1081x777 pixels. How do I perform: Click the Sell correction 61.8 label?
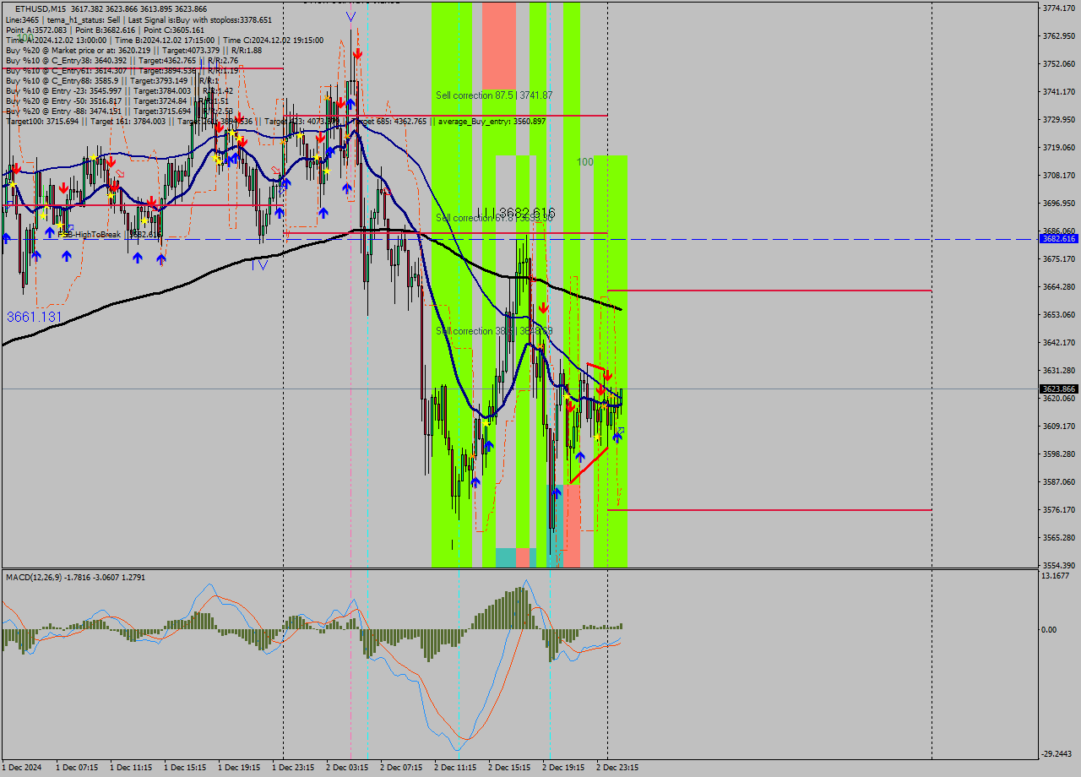tap(494, 218)
